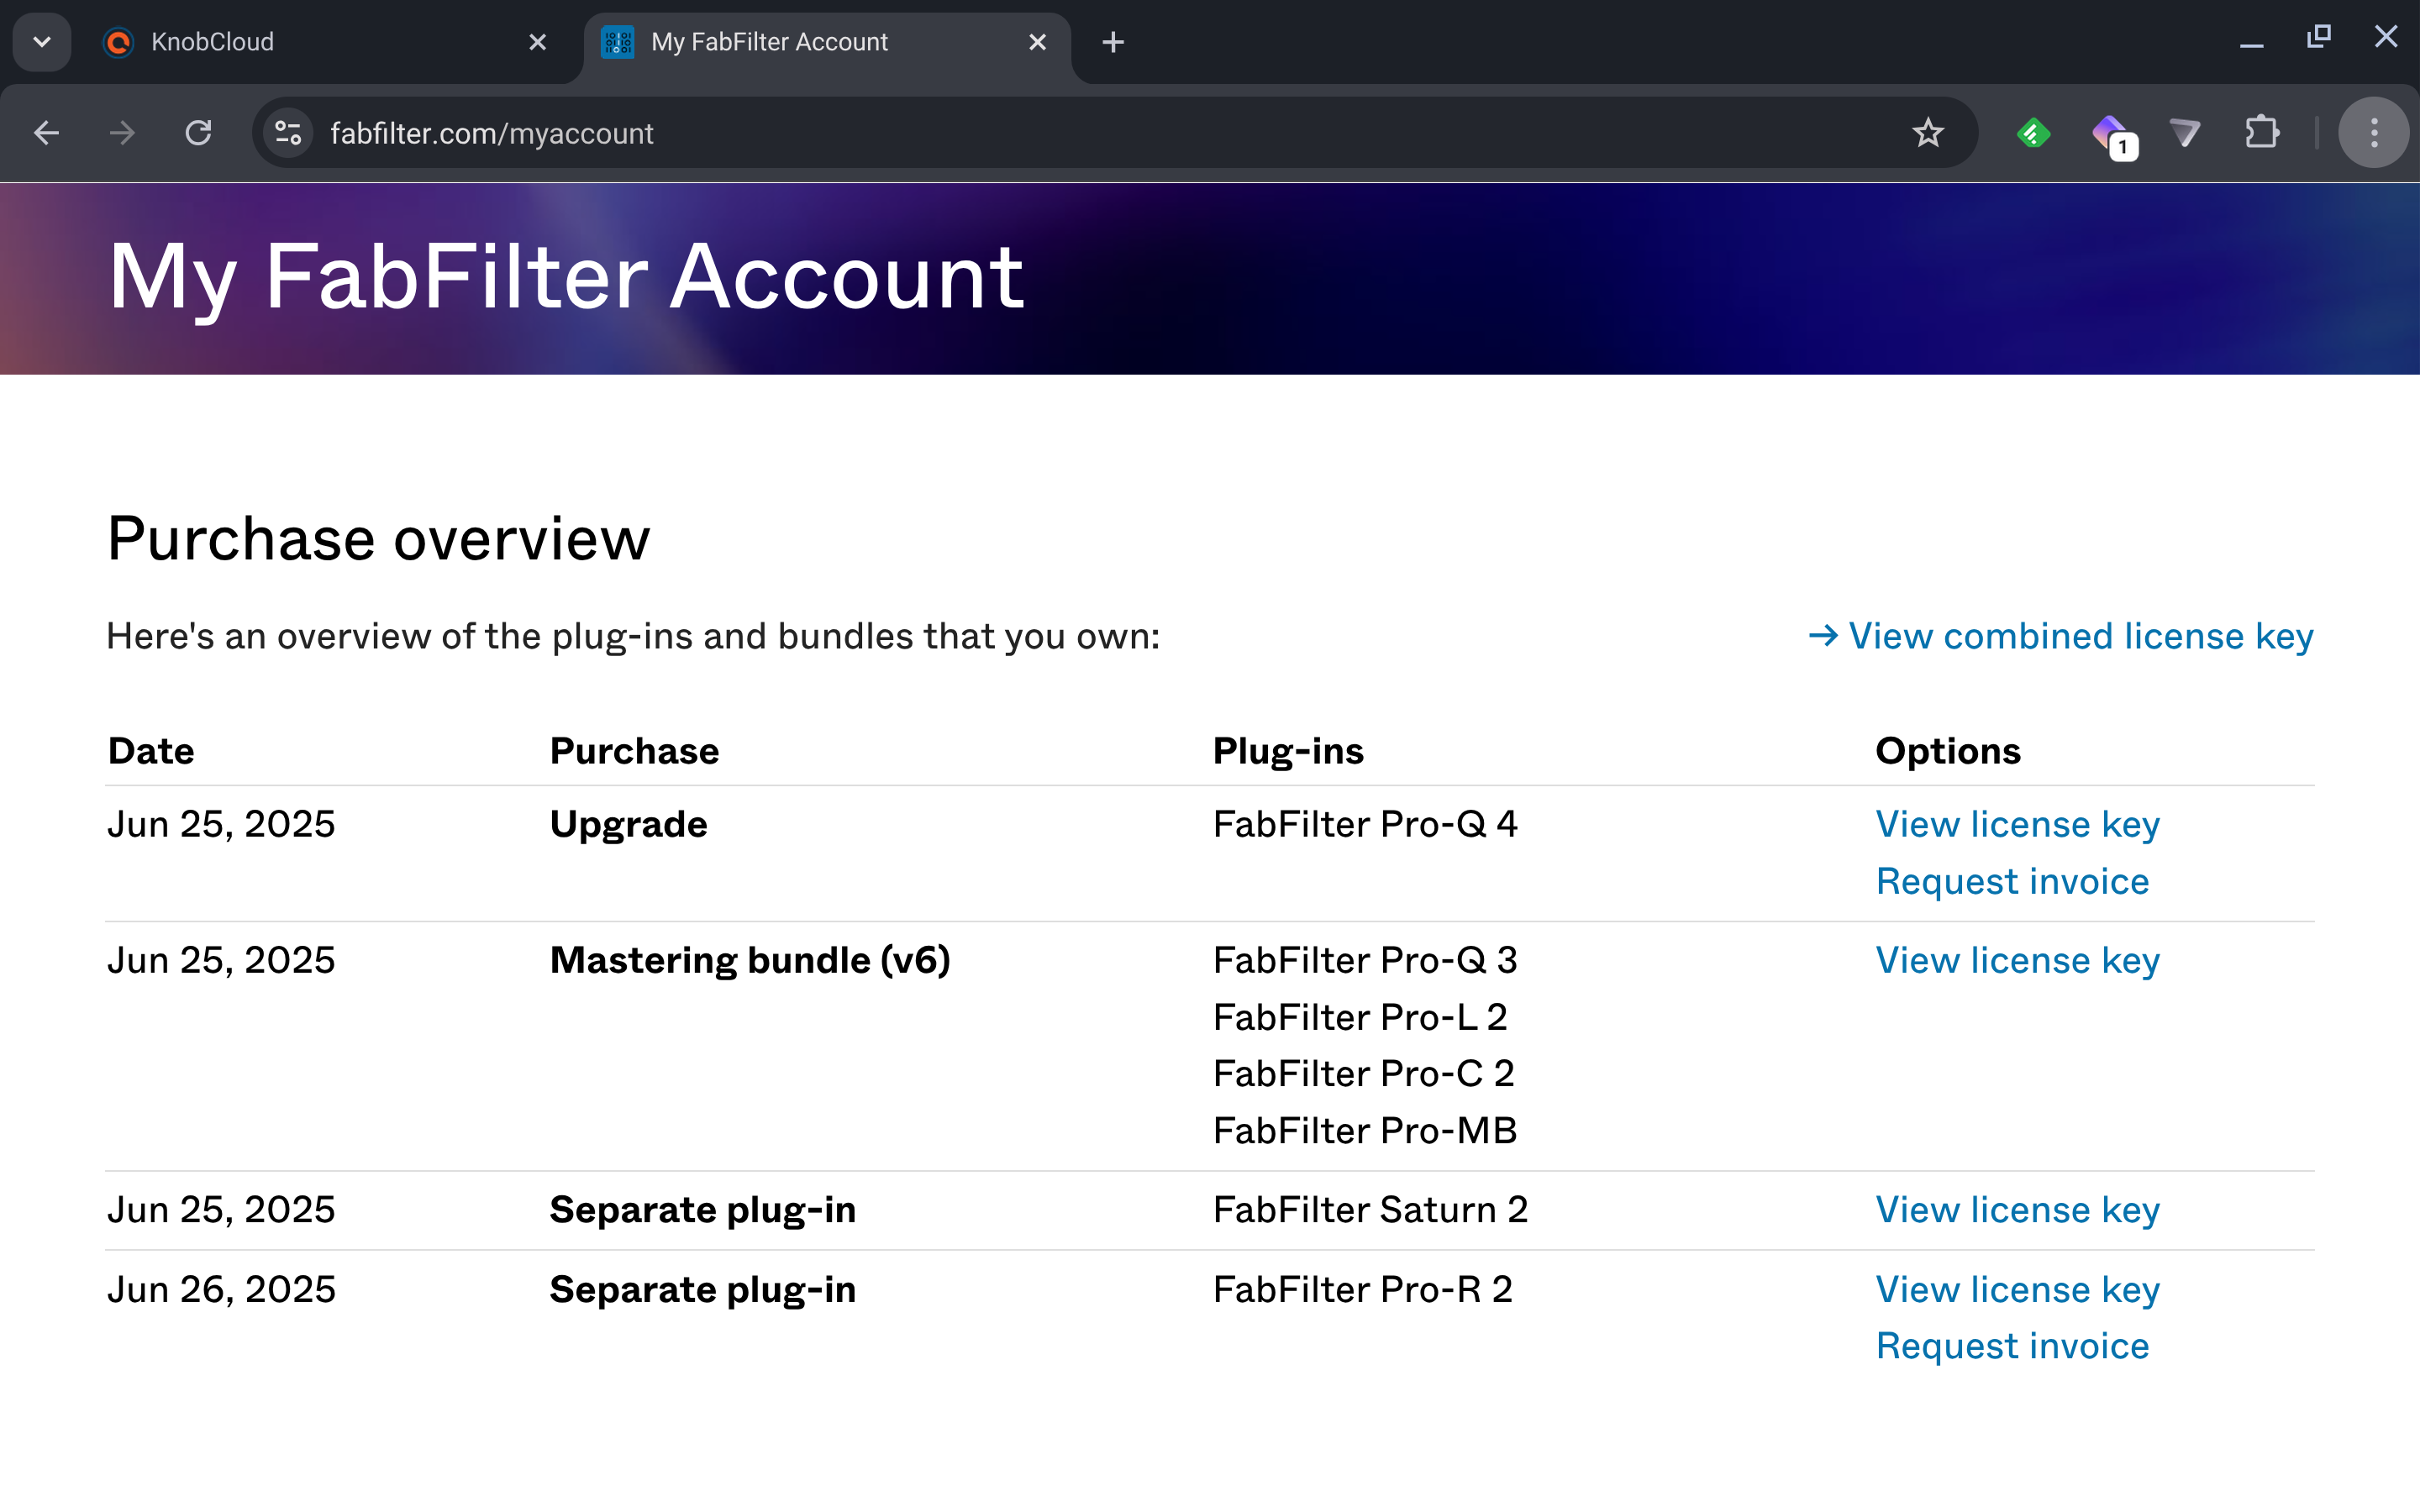Switch to the KnobCloud tab

point(300,42)
